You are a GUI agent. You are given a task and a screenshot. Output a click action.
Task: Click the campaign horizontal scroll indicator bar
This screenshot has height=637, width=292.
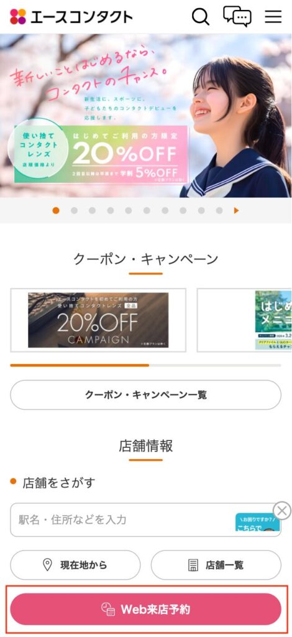[145, 365]
